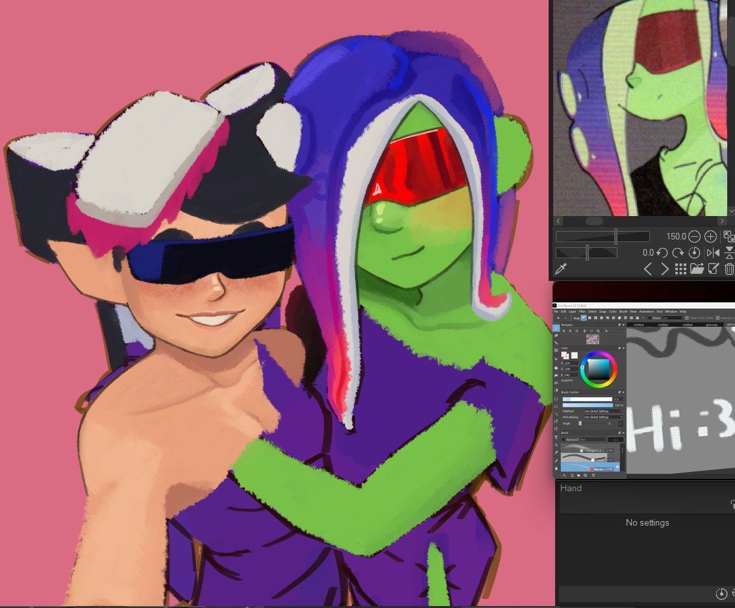The width and height of the screenshot is (735, 608).
Task: Open Animation menu in FireAlpaca window
Action: tap(647, 311)
